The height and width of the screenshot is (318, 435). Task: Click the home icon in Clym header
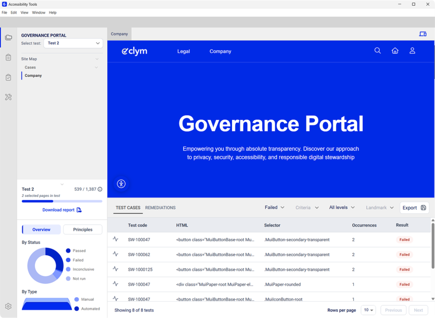click(x=395, y=51)
